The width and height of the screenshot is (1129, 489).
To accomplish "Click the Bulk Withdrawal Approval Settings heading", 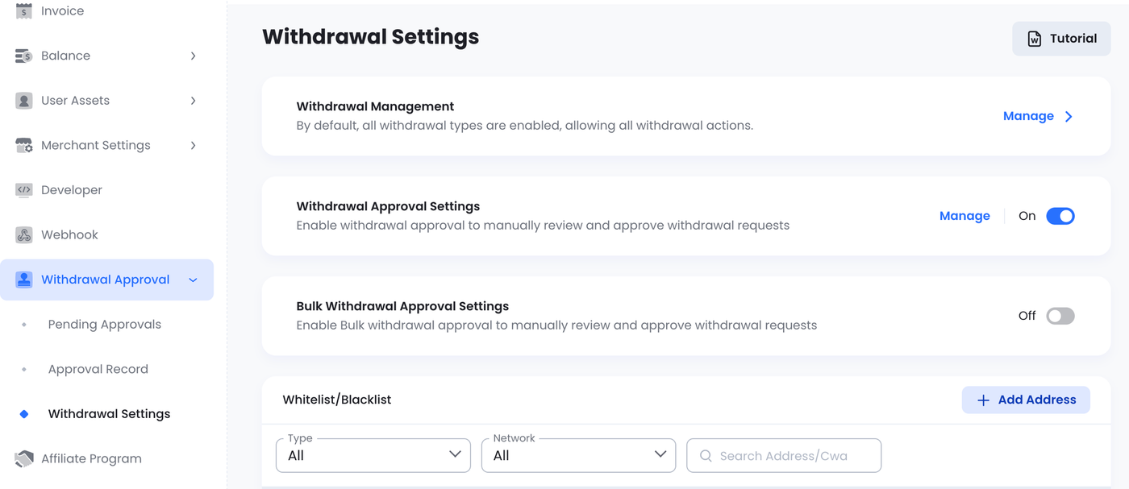I will point(402,306).
